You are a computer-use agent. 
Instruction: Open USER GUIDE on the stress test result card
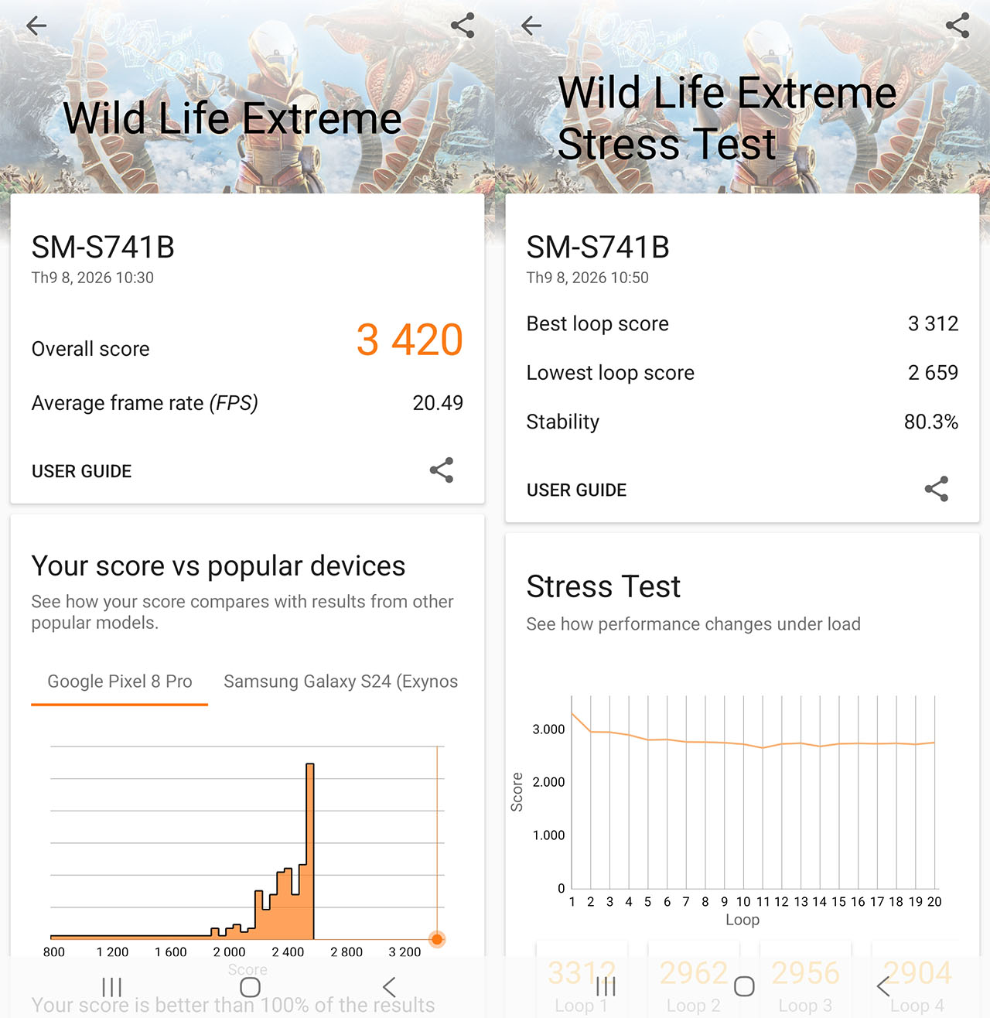[577, 490]
